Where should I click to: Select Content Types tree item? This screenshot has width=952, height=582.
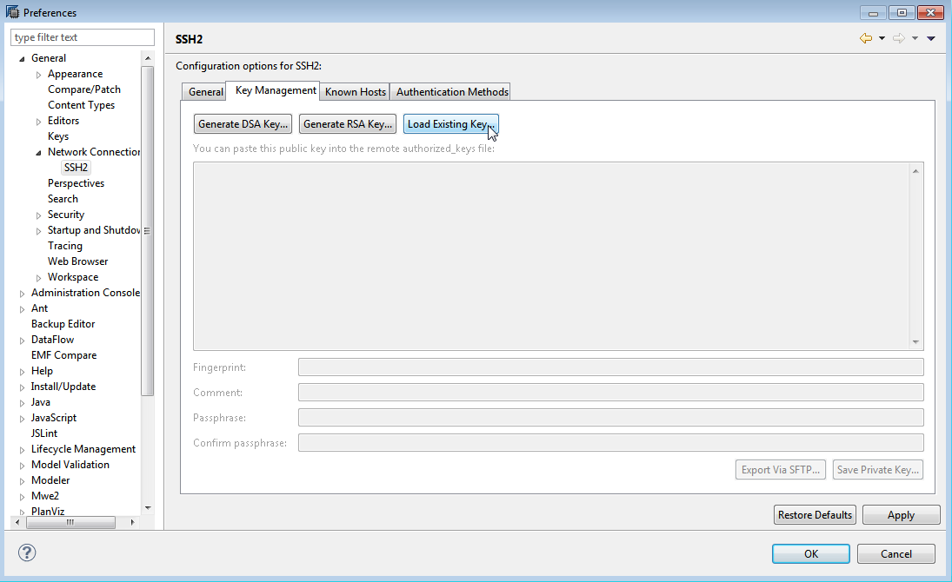pyautogui.click(x=82, y=105)
